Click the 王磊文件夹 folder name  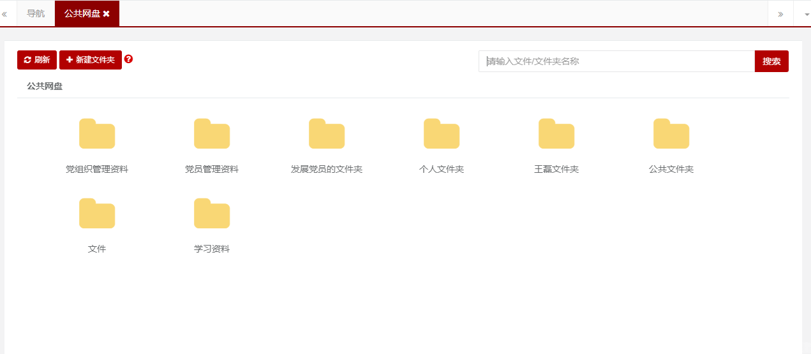(556, 169)
